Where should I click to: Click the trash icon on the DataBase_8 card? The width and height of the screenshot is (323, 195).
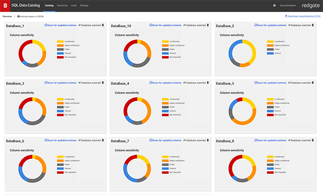(x=313, y=140)
